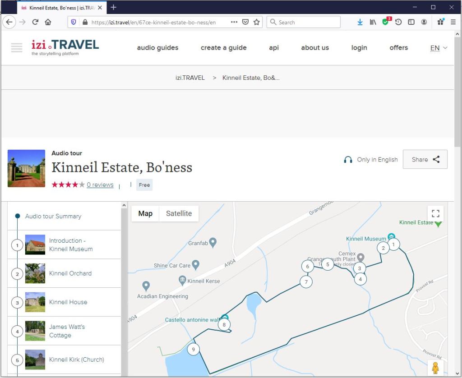462x378 pixels.
Task: Switch map to Satellite view
Action: (x=179, y=213)
